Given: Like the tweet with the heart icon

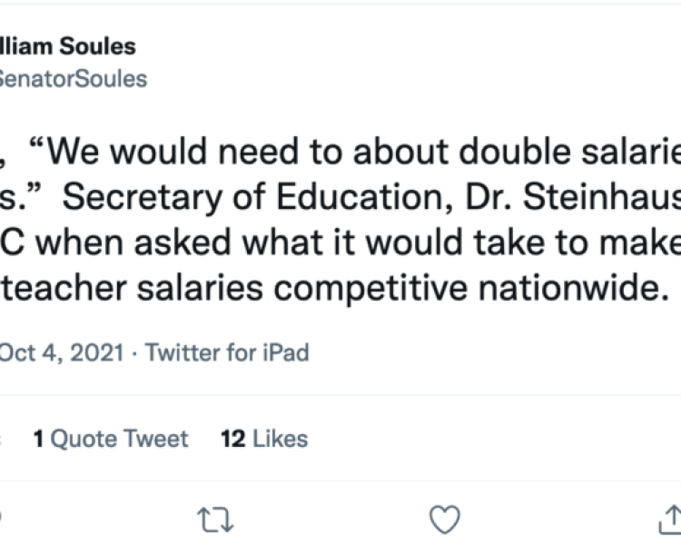Looking at the screenshot, I should [x=444, y=519].
